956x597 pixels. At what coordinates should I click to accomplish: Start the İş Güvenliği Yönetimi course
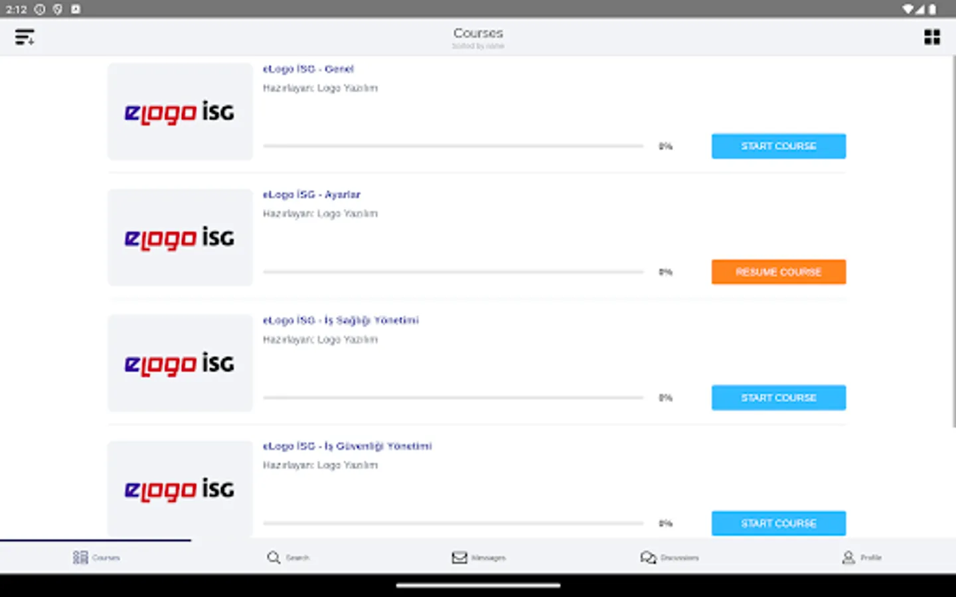779,523
